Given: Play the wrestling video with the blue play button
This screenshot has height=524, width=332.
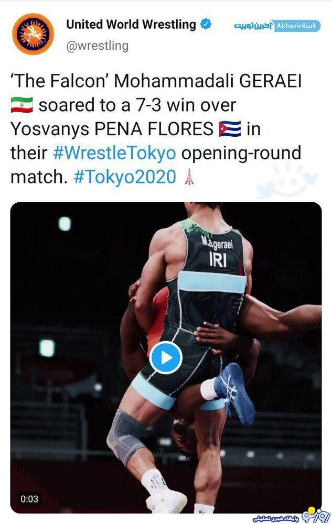Looking at the screenshot, I should point(166,358).
